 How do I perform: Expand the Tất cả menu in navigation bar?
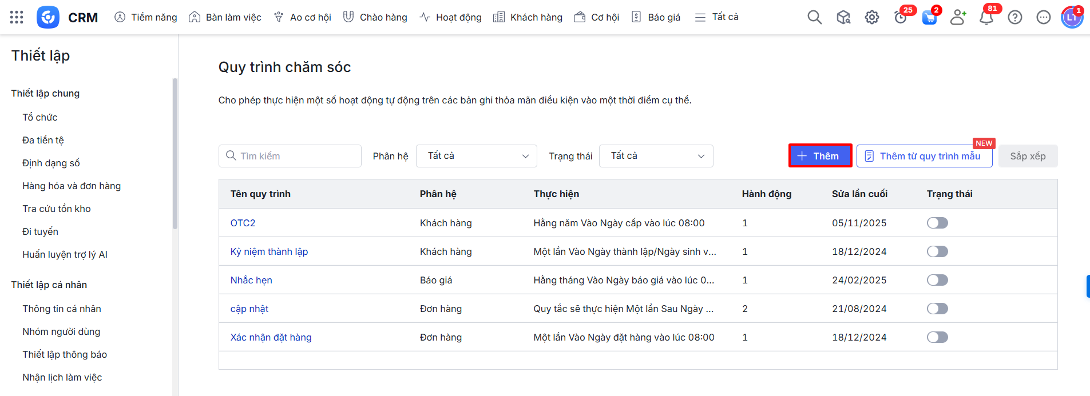pyautogui.click(x=716, y=17)
